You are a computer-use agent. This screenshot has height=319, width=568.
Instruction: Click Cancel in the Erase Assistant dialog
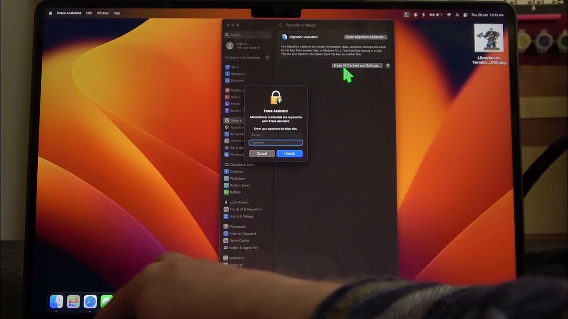tap(262, 153)
